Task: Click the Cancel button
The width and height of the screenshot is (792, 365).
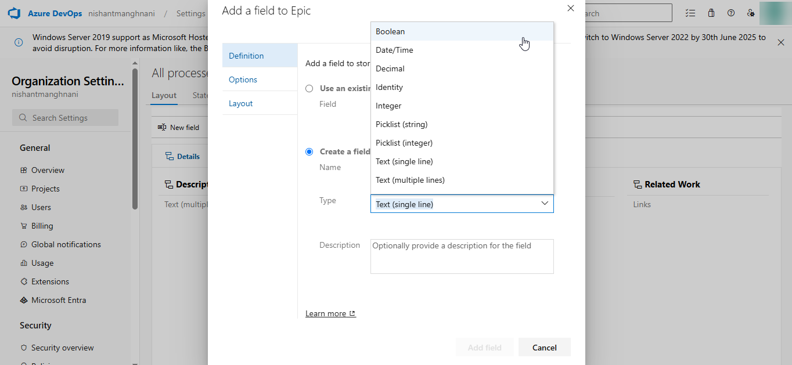Action: click(544, 347)
